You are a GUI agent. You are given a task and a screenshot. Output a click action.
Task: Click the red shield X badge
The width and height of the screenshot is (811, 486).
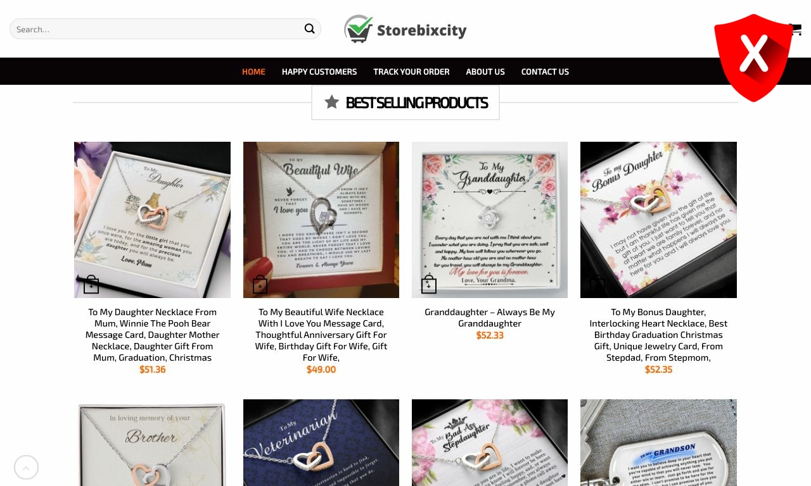click(x=753, y=58)
